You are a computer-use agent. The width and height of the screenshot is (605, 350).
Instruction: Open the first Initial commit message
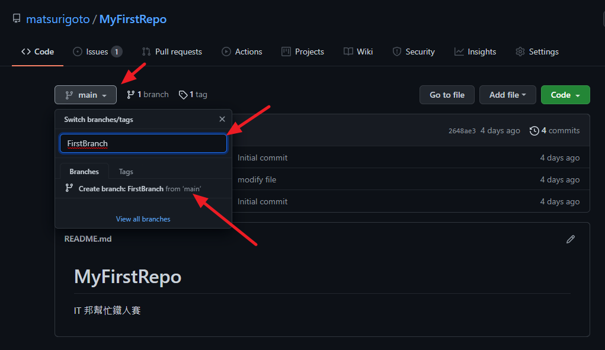[x=263, y=158]
